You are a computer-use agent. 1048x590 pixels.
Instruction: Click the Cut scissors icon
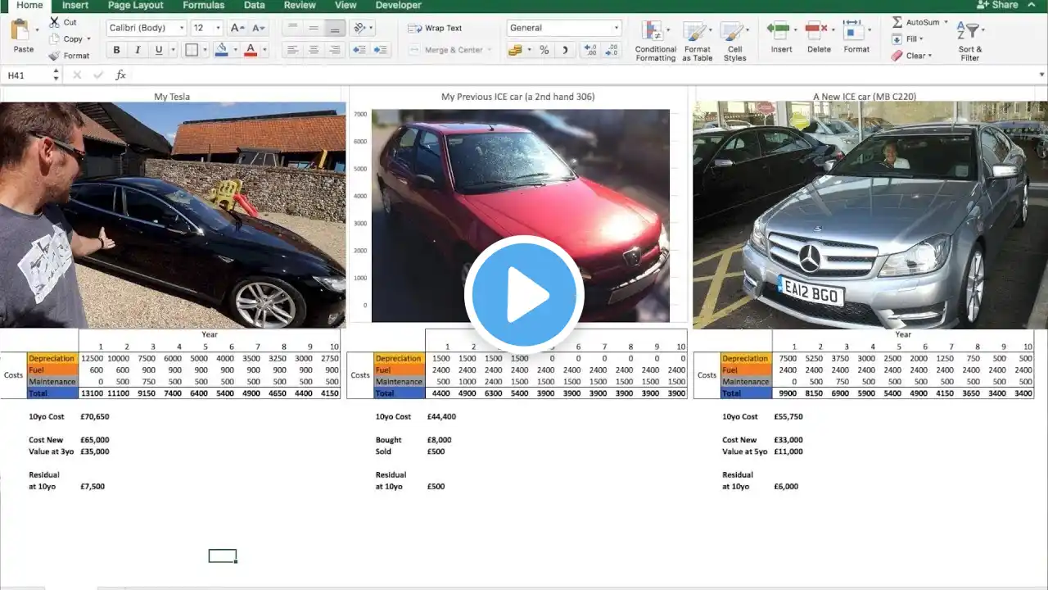pos(54,22)
